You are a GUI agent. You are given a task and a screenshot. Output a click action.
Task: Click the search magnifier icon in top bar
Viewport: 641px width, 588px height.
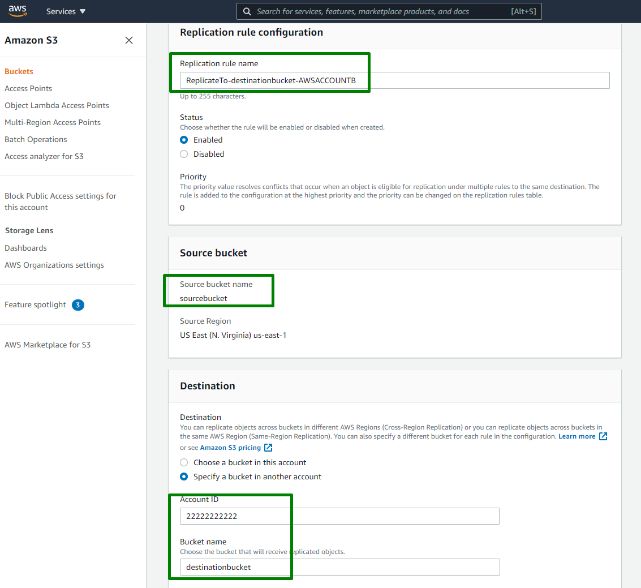coord(247,11)
